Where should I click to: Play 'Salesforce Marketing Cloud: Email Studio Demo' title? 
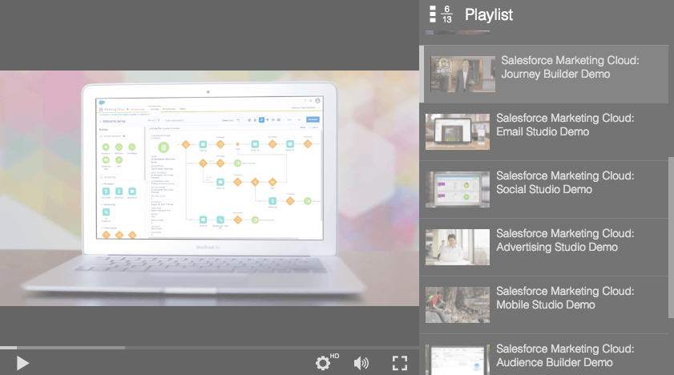565,125
